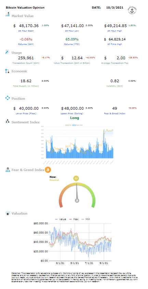Click the All Time High label
148x289 pixels.
tap(115, 44)
